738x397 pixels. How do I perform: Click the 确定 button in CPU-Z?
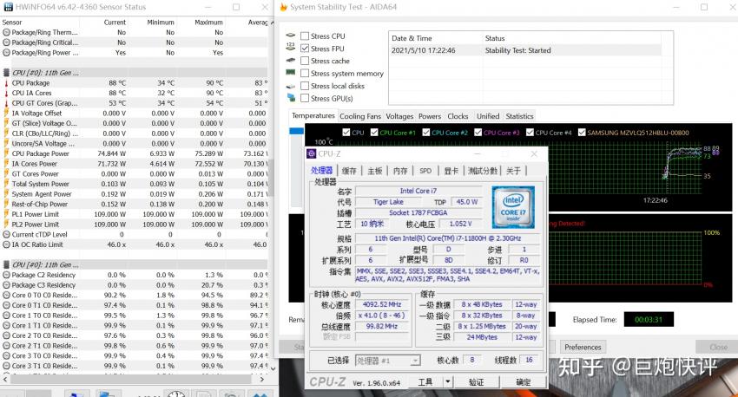(524, 382)
